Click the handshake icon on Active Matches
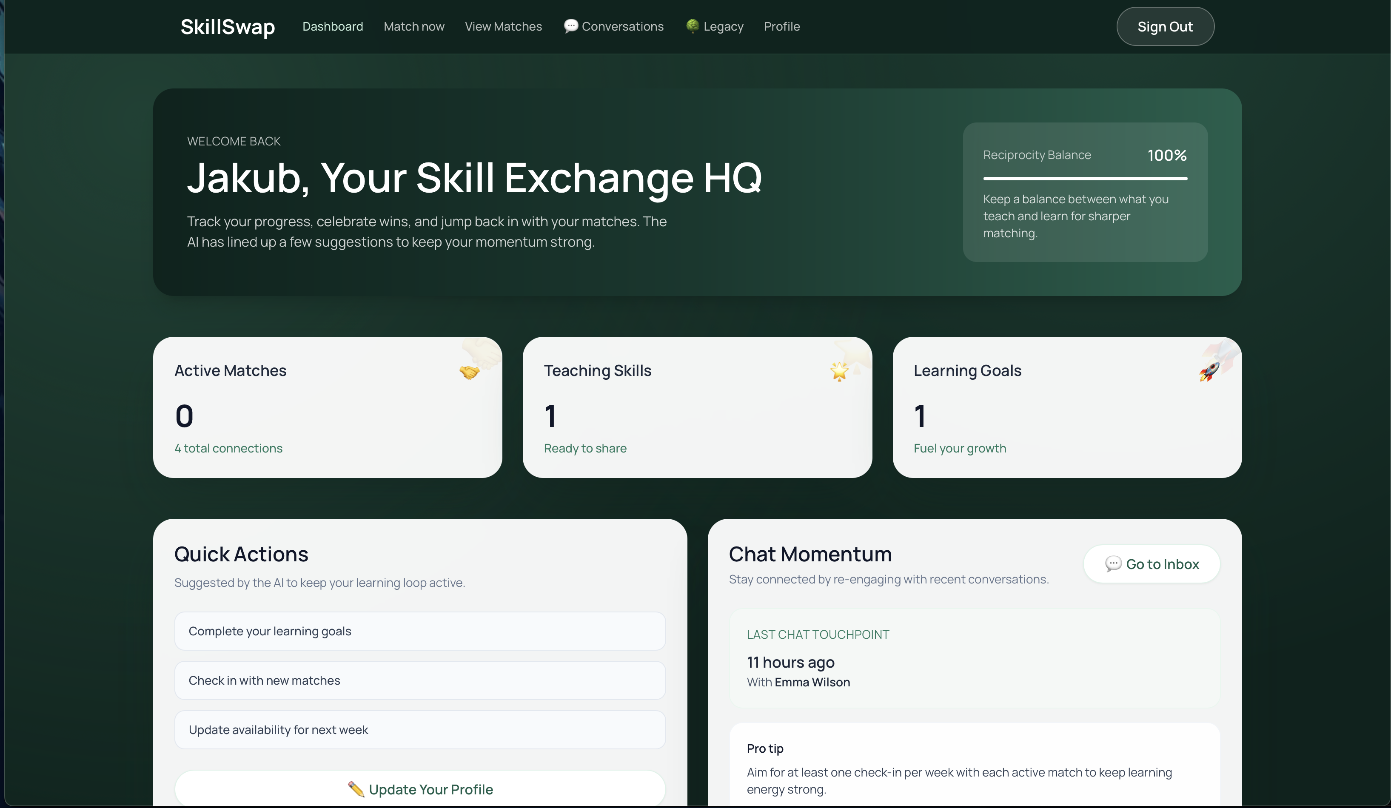Viewport: 1391px width, 808px height. (x=469, y=372)
